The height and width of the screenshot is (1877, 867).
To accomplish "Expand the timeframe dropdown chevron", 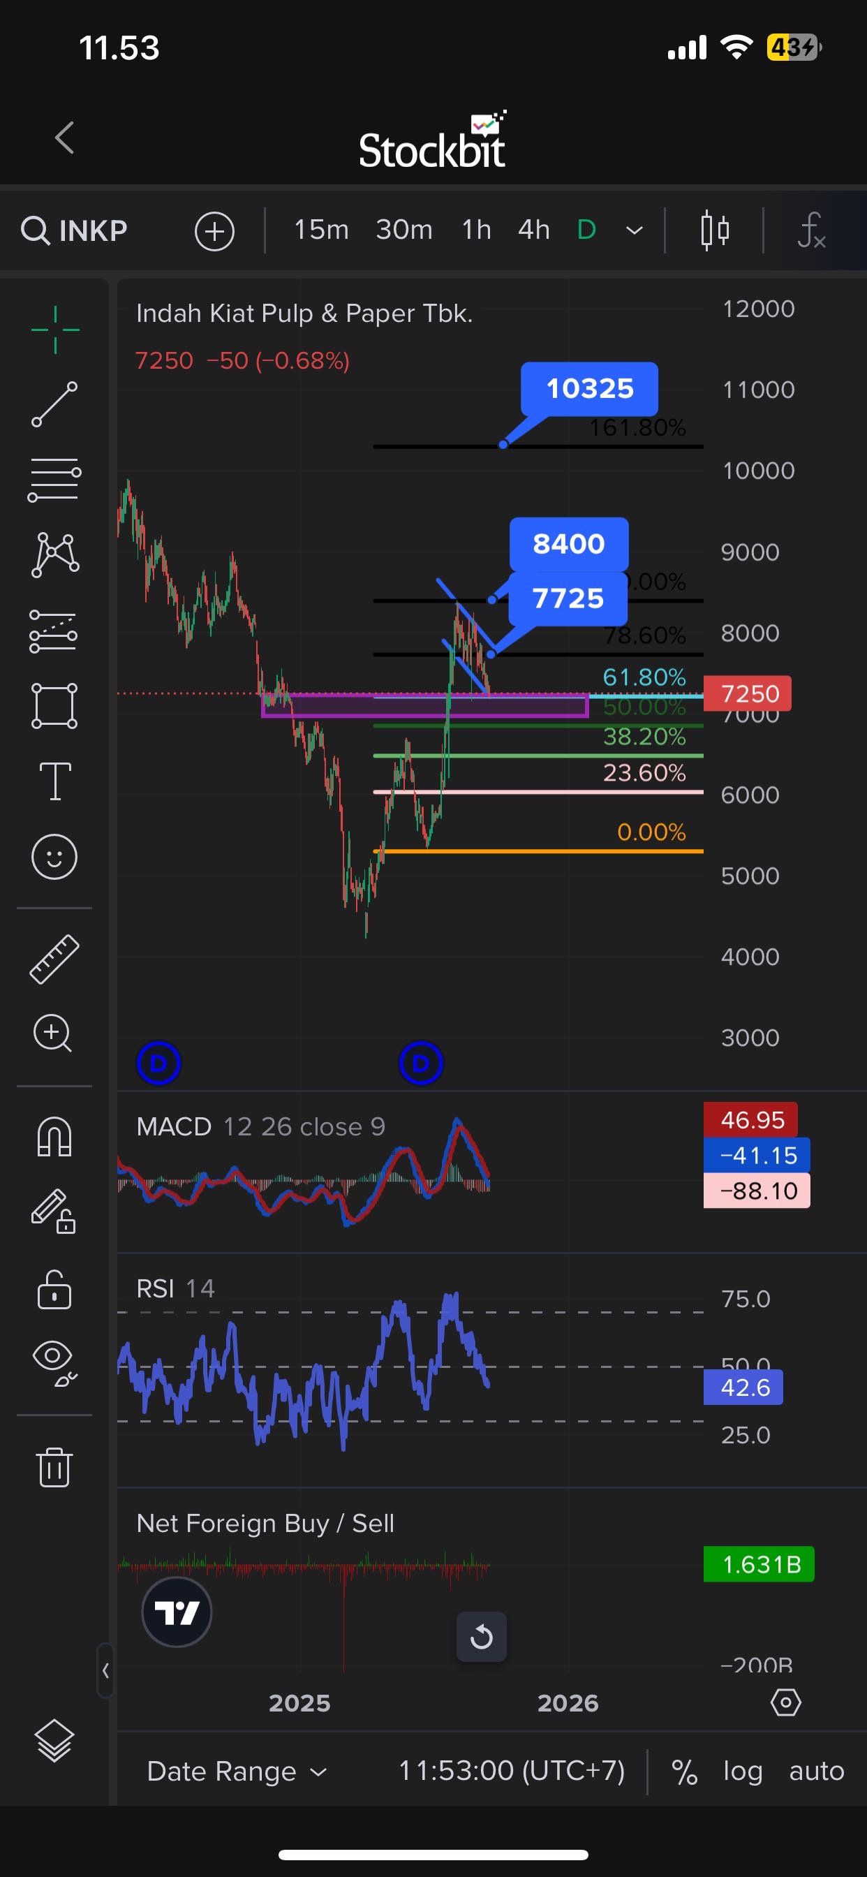I will pos(635,231).
